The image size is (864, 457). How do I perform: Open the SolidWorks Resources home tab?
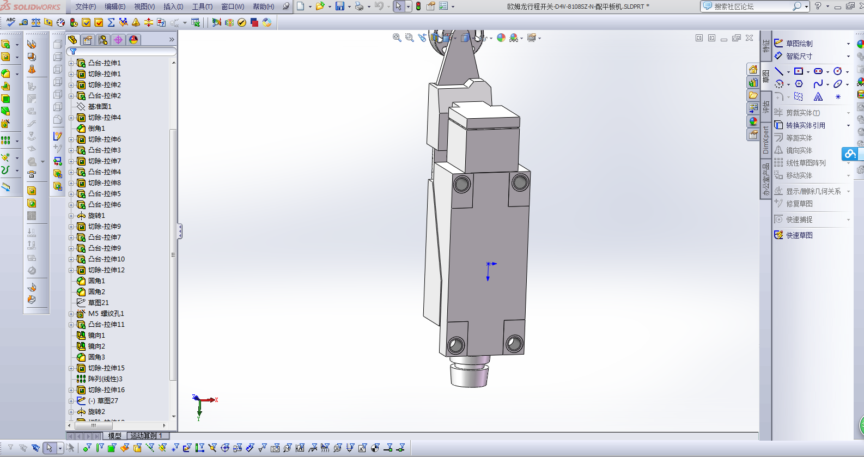(753, 69)
